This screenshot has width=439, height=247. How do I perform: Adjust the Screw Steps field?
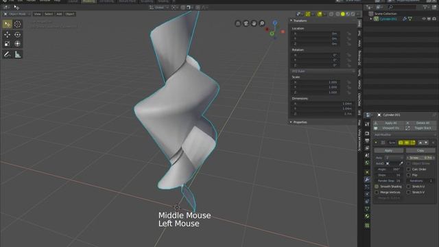389,175
